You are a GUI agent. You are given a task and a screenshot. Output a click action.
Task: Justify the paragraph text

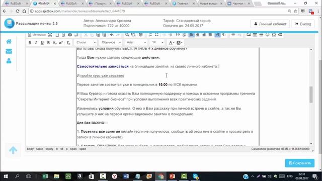point(210,35)
